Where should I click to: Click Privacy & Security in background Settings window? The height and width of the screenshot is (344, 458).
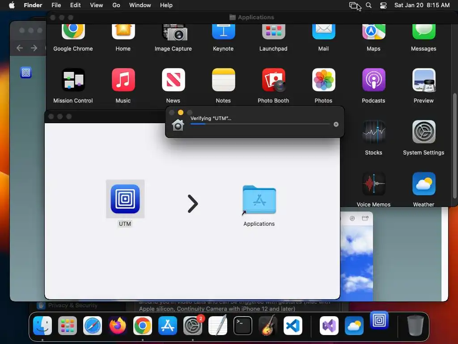[73, 305]
